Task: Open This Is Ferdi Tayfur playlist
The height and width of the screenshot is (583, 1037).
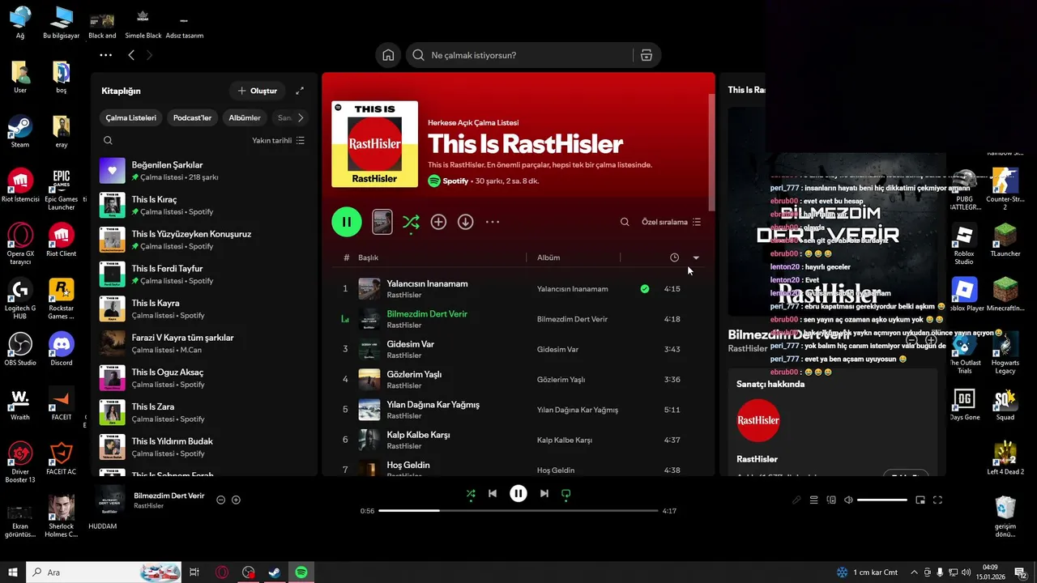Action: 203,274
